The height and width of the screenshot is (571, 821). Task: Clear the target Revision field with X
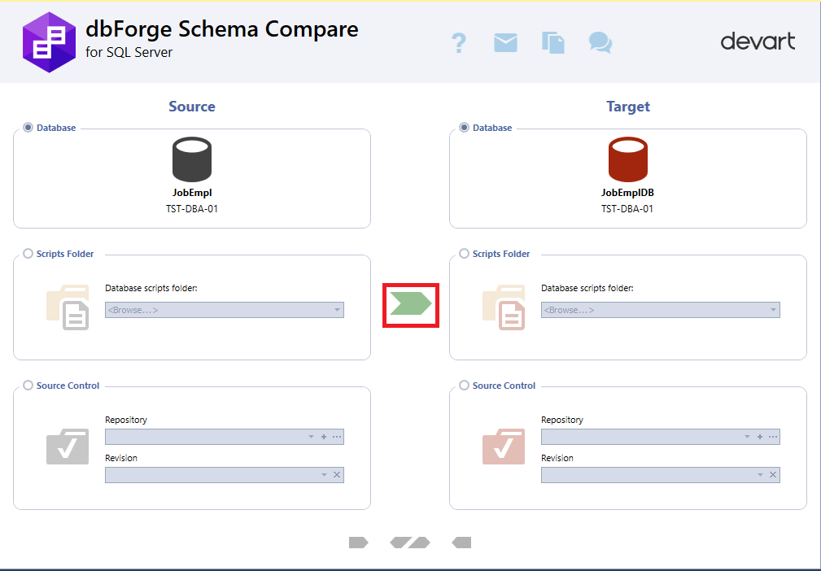point(772,474)
